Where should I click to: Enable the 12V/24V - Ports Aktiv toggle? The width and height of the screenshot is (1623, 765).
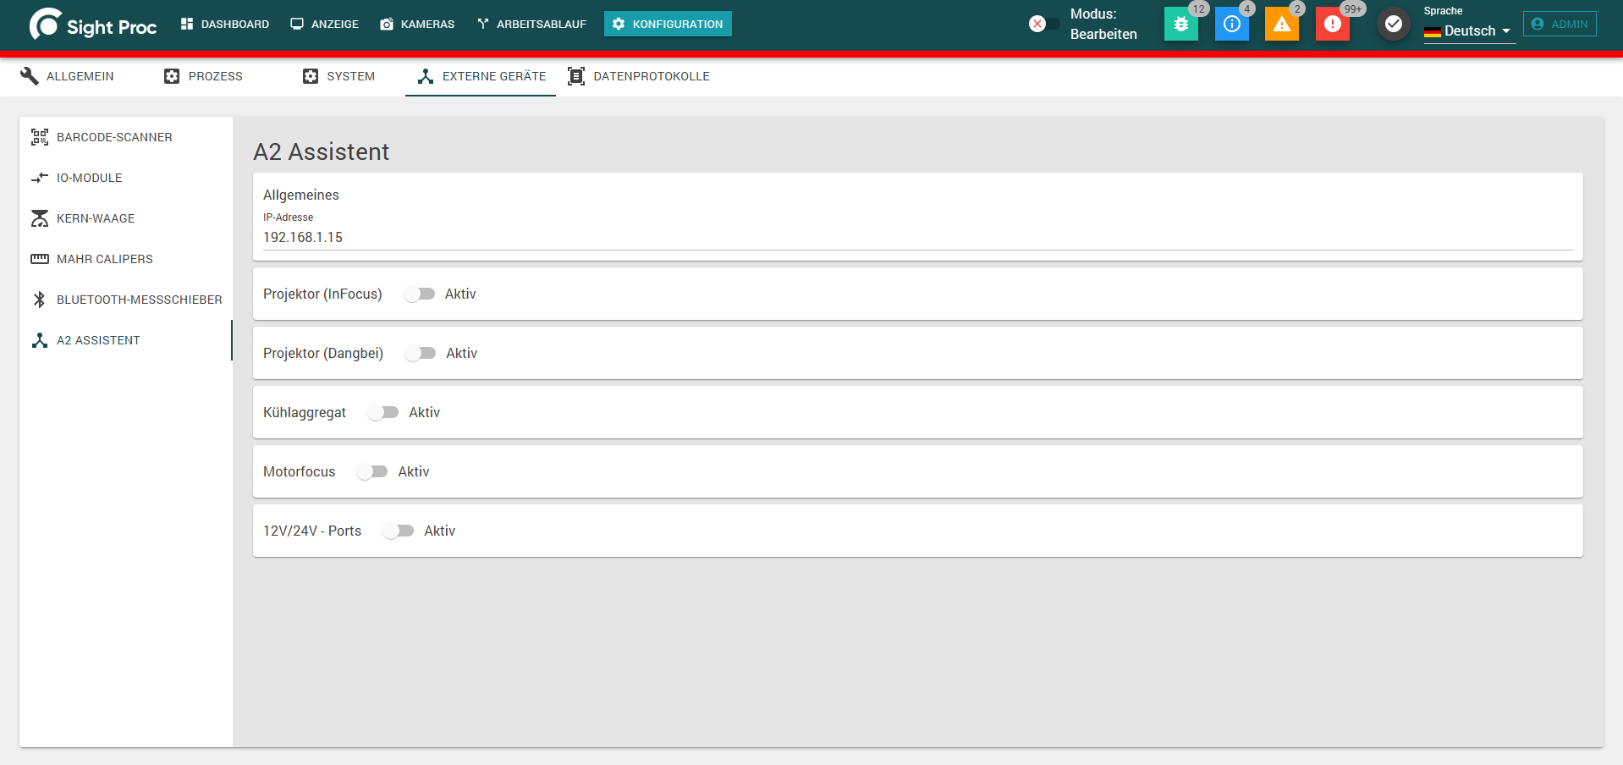399,531
